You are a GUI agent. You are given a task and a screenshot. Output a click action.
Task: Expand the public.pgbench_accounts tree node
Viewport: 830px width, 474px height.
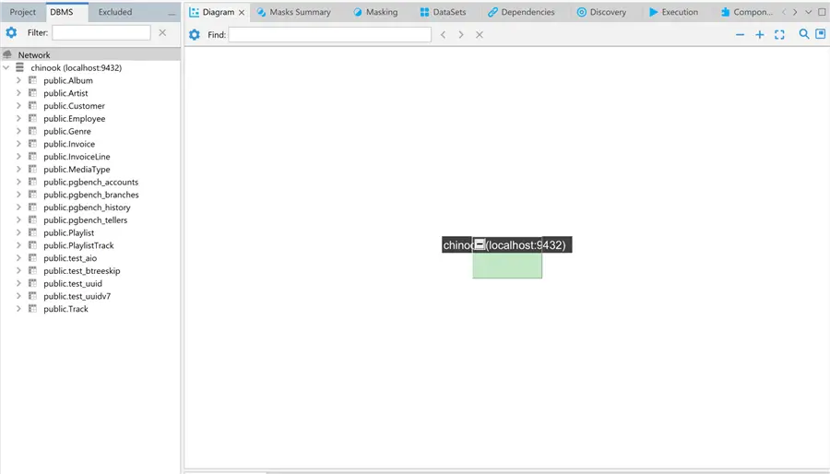pos(18,182)
